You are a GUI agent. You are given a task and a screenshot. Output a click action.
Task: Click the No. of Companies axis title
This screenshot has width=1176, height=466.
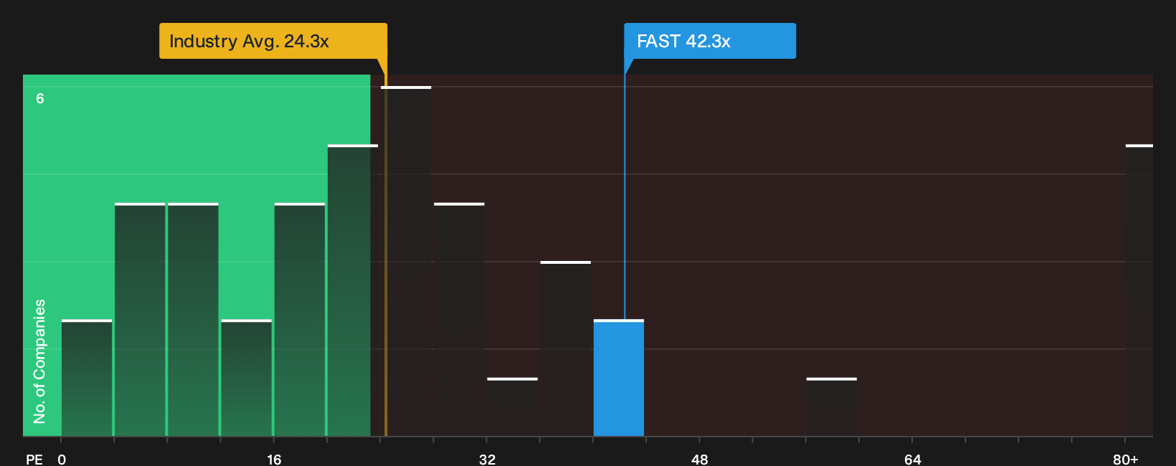point(39,361)
